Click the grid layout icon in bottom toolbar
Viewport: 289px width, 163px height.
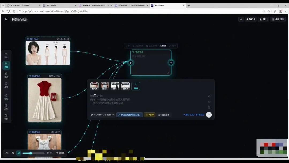(x=13, y=153)
